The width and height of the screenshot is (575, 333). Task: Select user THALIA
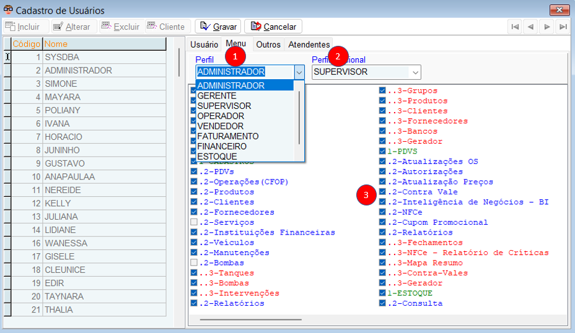point(89,309)
